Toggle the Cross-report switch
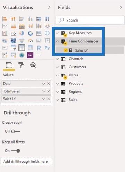The image size is (125, 172). coord(16,131)
